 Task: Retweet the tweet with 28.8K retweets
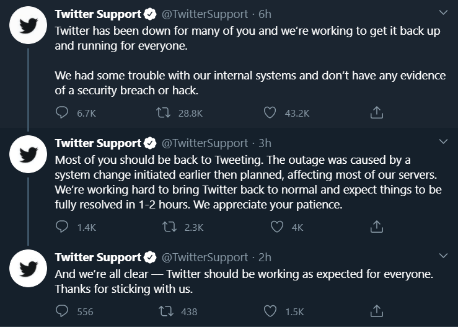163,112
